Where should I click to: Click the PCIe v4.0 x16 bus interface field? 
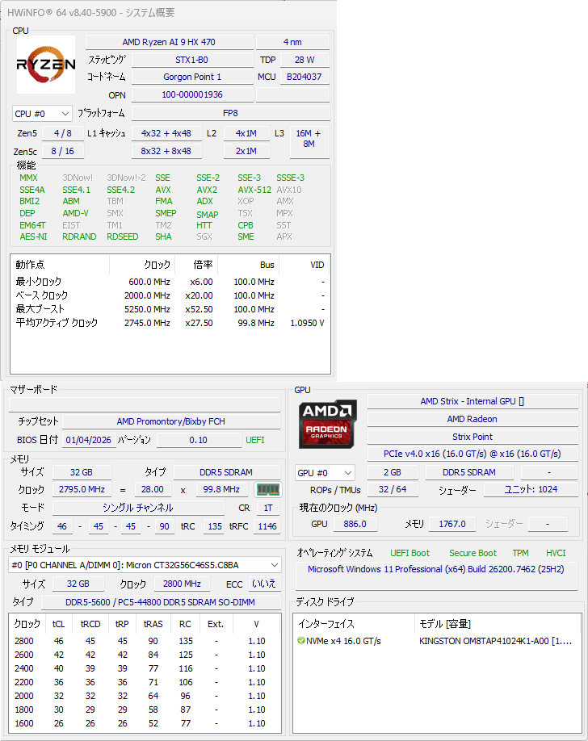tap(472, 454)
